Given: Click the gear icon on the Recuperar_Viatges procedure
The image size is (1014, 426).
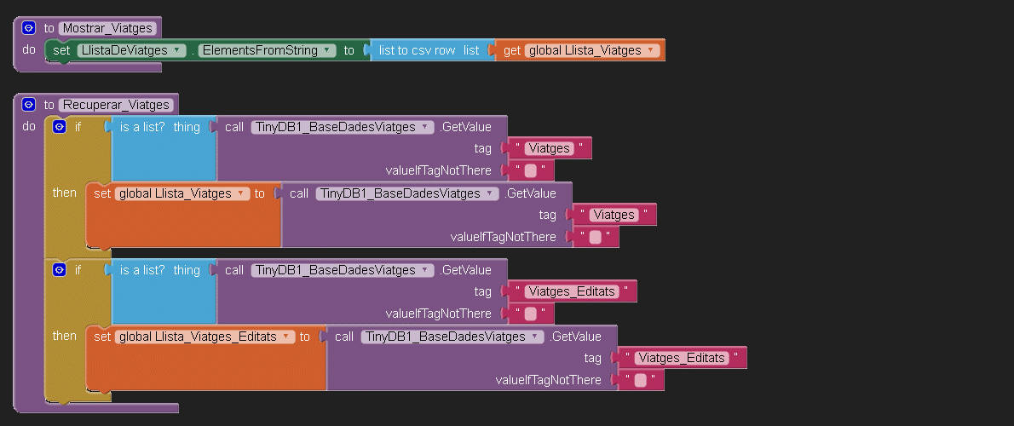Looking at the screenshot, I should point(28,105).
